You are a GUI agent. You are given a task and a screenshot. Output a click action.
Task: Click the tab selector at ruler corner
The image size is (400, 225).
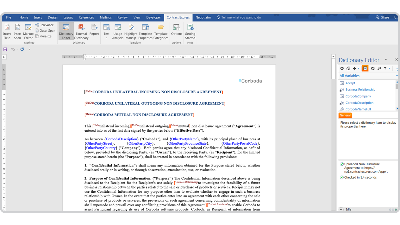tap(4, 57)
